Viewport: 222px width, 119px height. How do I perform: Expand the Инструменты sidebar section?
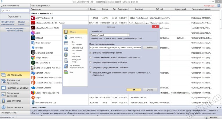pyautogui.click(x=15, y=113)
